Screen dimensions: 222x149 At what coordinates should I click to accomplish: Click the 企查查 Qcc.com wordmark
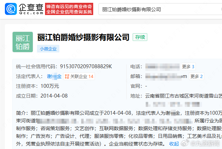[x=31, y=9]
